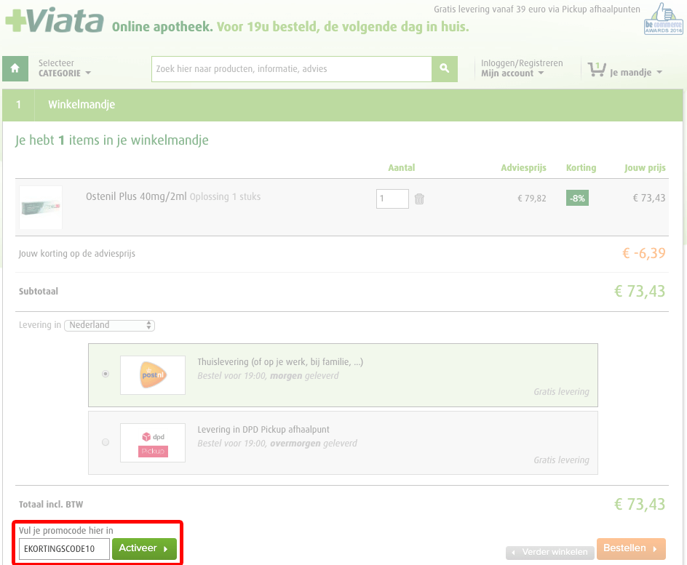The image size is (687, 565).
Task: Click the Ostenil Plus product thumbnail
Action: click(41, 207)
